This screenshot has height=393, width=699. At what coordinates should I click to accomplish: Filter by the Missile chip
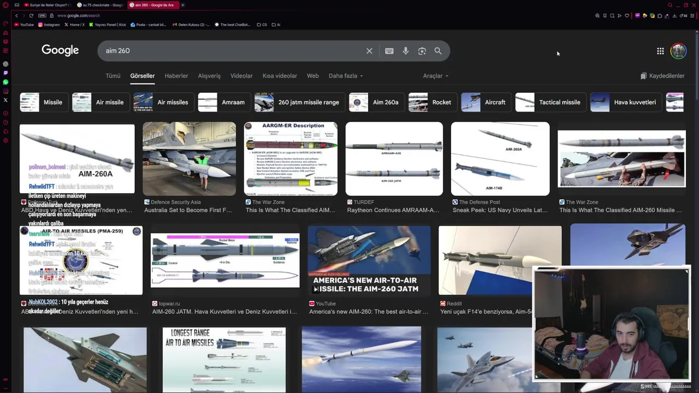(43, 102)
